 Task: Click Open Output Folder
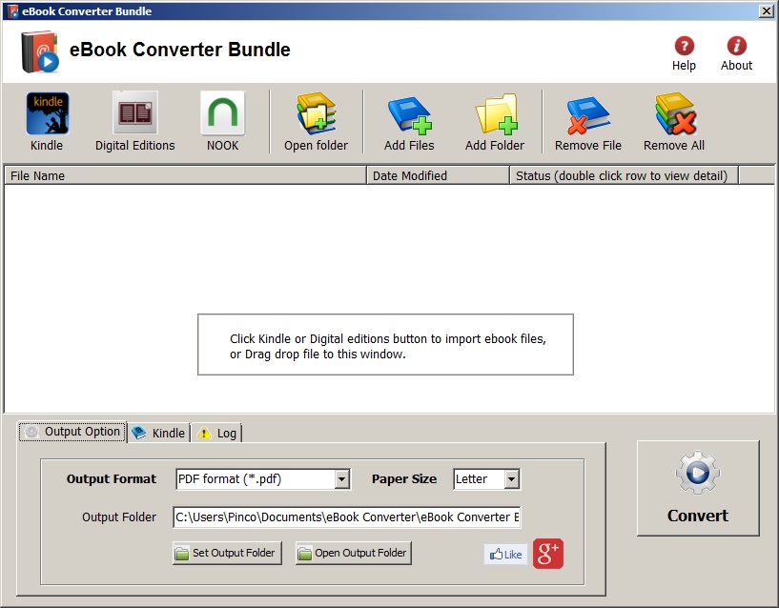(x=353, y=553)
